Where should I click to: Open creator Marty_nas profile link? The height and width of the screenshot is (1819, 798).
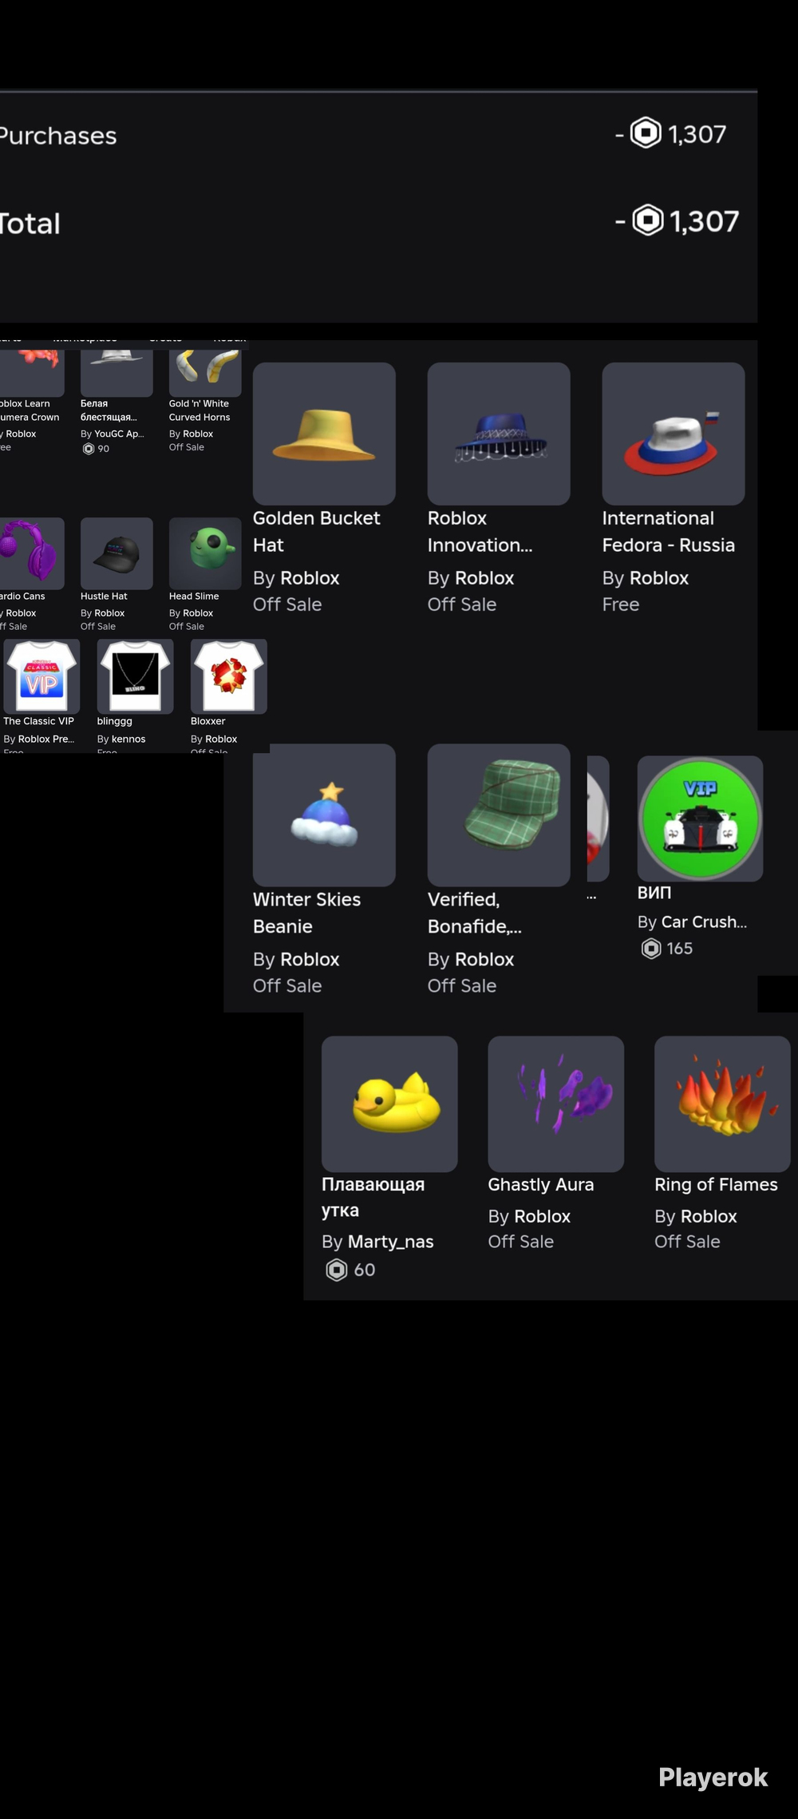pos(391,1242)
